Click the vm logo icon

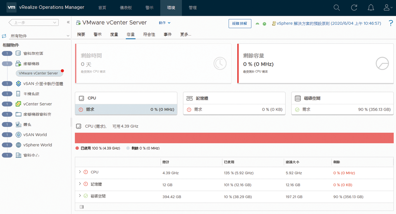tap(11, 8)
